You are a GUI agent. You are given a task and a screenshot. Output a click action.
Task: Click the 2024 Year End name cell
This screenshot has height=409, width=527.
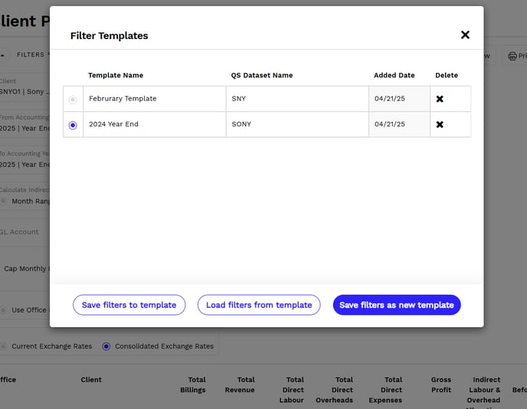[155, 124]
